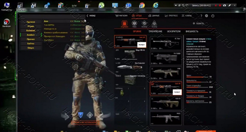Click Ремонт on the Galil AR list card

177,92
